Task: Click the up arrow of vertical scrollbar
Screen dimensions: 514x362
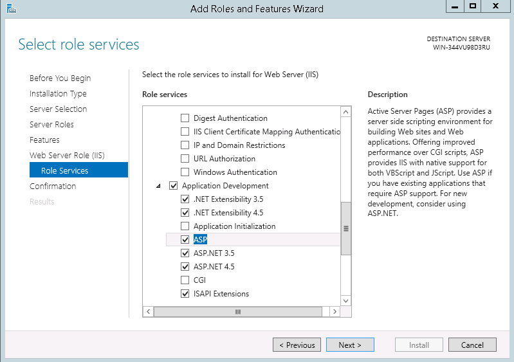Action: tap(346, 112)
